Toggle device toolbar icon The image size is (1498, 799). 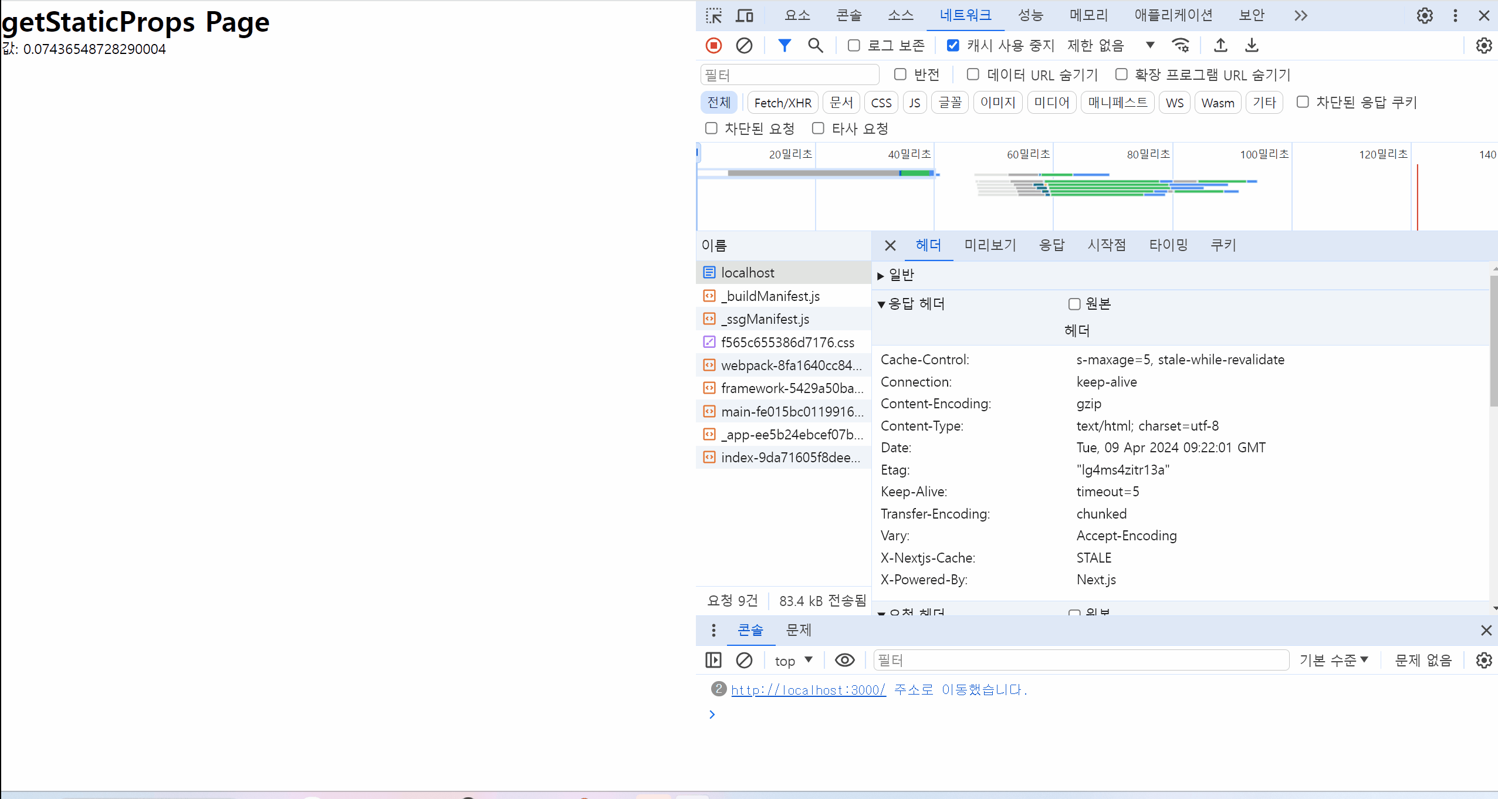(744, 15)
